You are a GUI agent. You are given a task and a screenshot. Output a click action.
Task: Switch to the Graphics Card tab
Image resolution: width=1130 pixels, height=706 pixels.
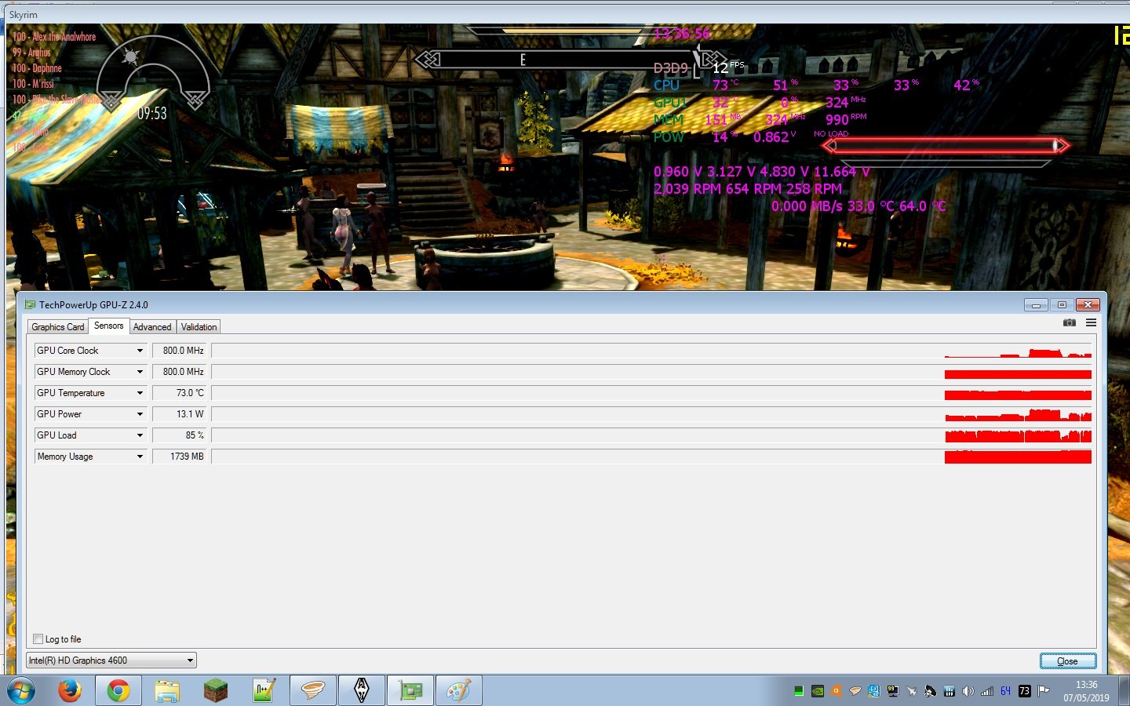[57, 327]
